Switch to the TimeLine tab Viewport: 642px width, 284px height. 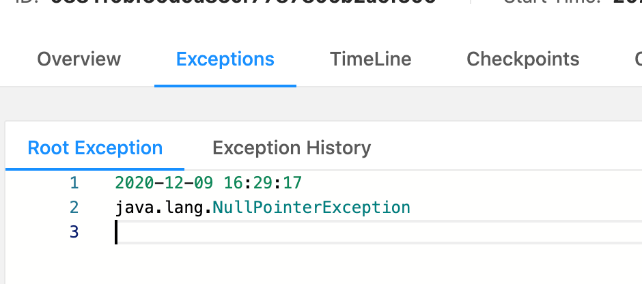(370, 59)
